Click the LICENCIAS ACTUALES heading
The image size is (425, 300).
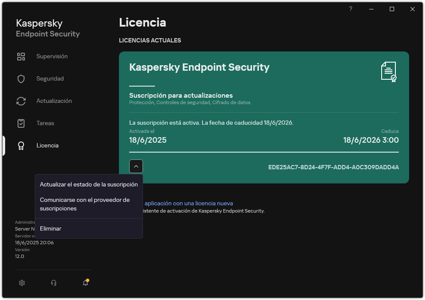coord(150,40)
